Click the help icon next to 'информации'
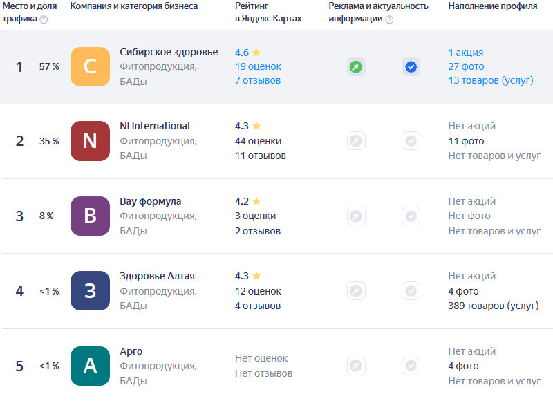Screen dimensions: 553x401 click(x=389, y=19)
